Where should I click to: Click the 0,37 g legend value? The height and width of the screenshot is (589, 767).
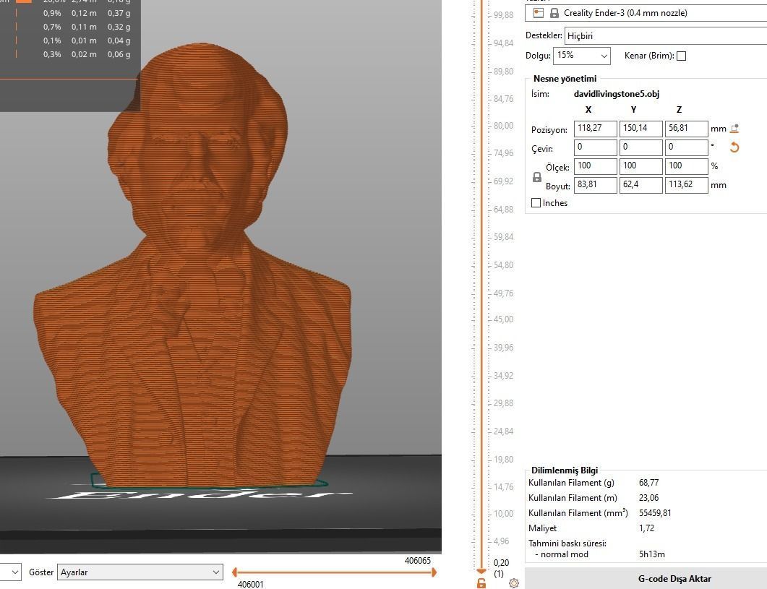point(119,13)
